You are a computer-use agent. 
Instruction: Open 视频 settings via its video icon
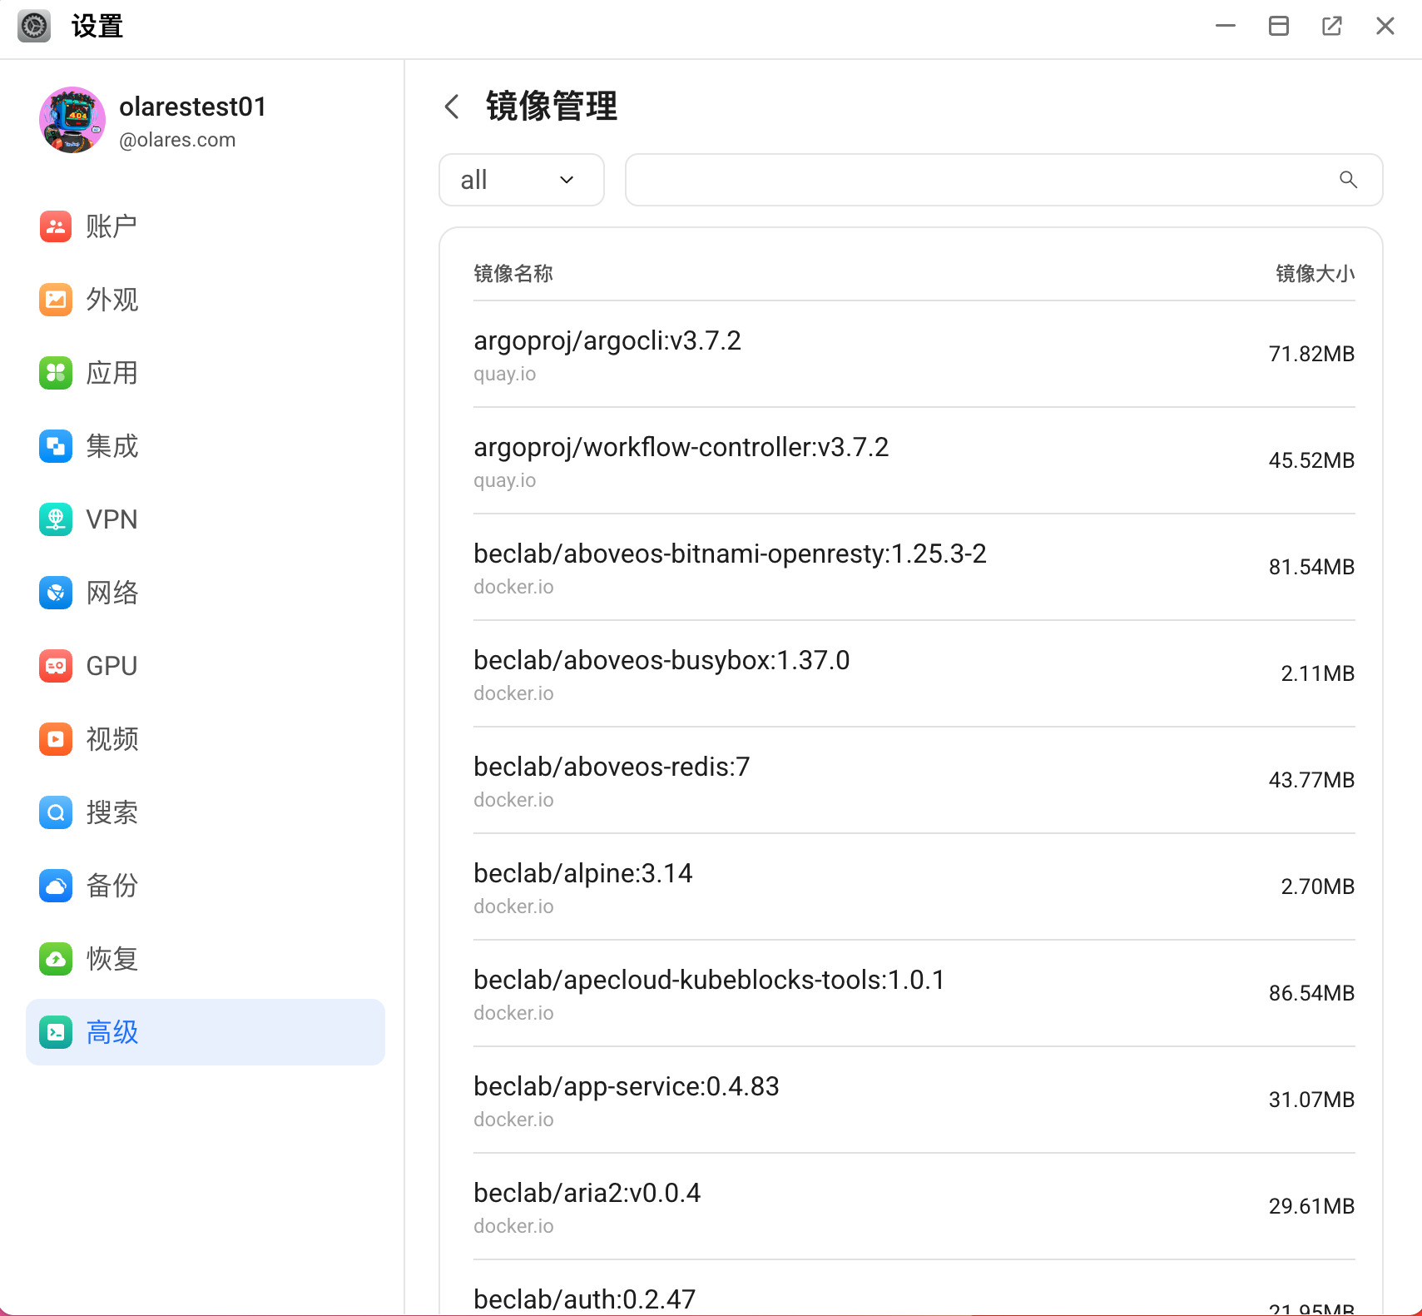(x=55, y=739)
